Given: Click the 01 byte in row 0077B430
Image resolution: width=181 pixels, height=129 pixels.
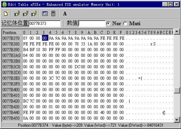Looking at the screenshot, I should point(51,107).
